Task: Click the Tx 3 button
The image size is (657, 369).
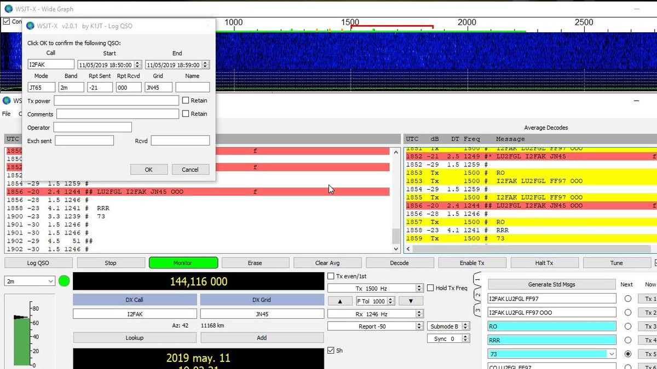Action: tap(649, 326)
